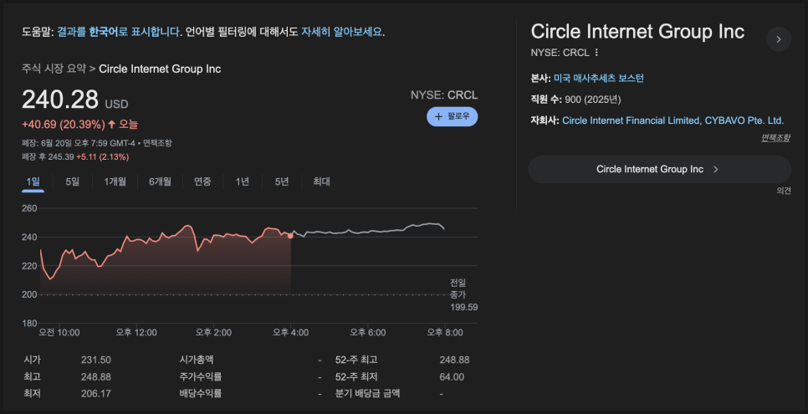
Task: Open the CYBAVO Pte. Ltd. link
Action: (744, 120)
